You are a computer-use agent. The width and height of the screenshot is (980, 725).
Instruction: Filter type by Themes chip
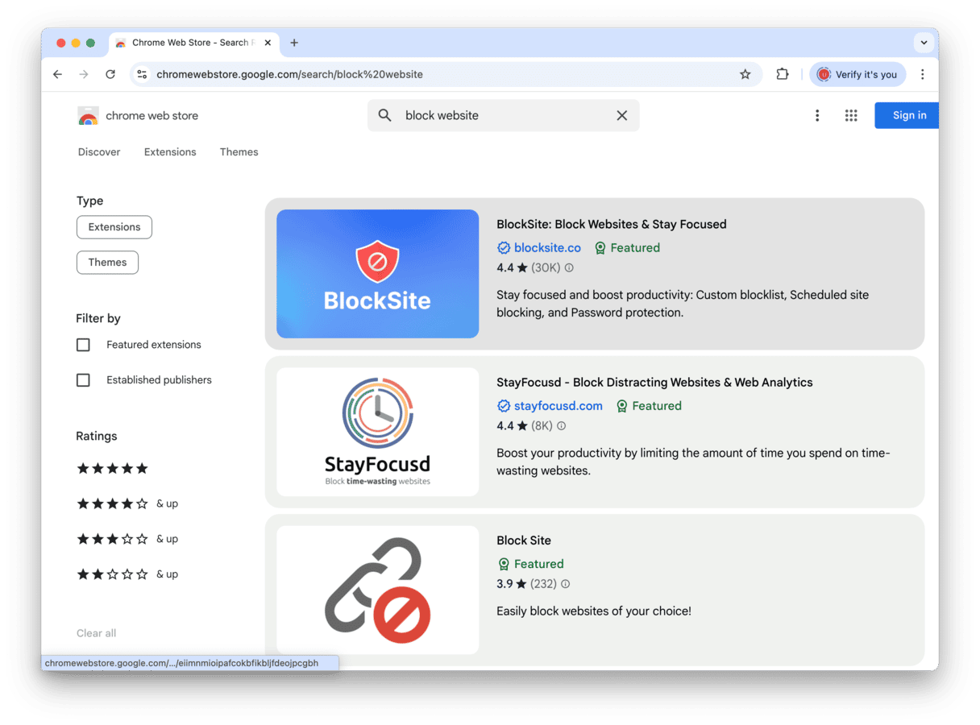coord(107,263)
